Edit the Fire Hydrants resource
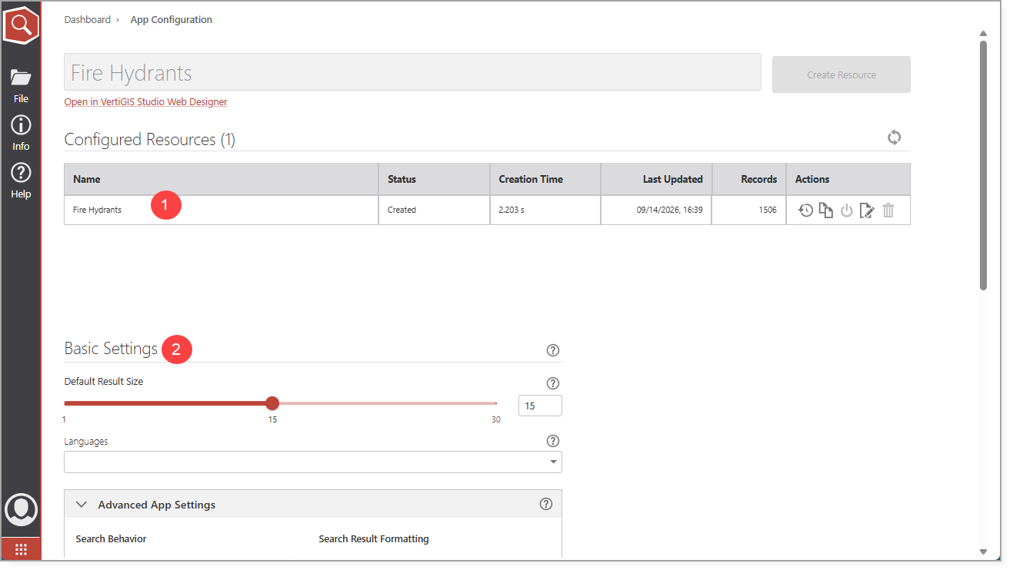 (867, 210)
